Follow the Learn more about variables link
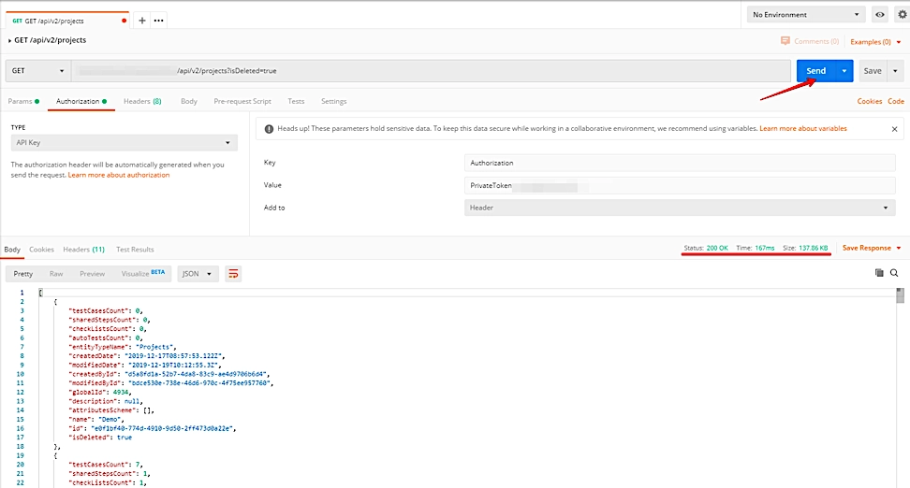 point(803,128)
